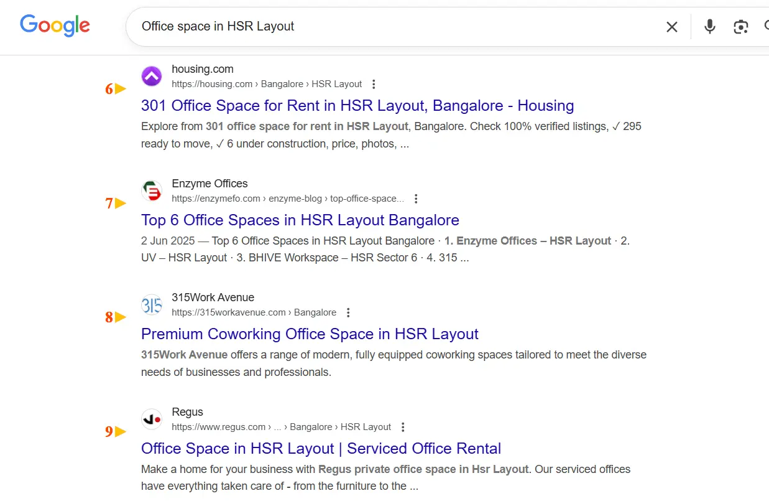
Task: Click the Enzyme Offices site name
Action: click(210, 184)
